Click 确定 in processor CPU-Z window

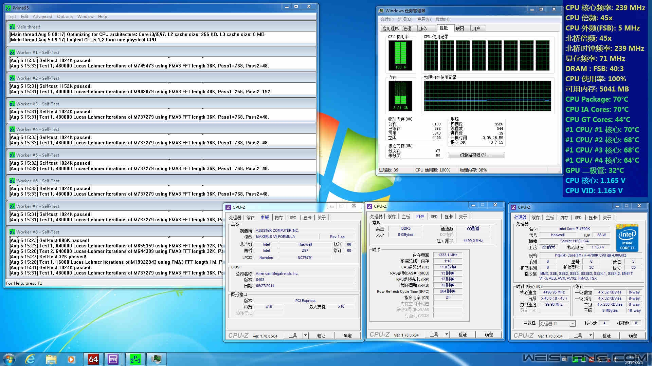[633, 335]
